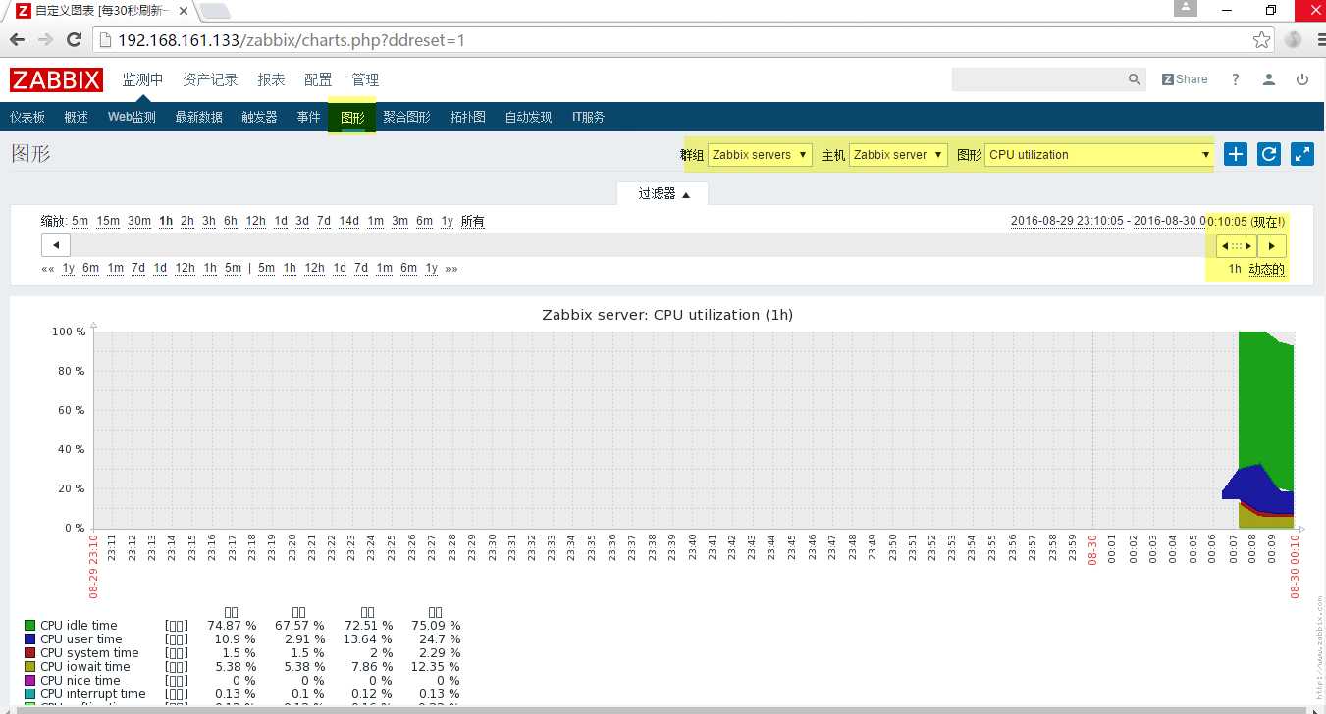
Task: Set zoom to 2h
Action: [x=186, y=221]
